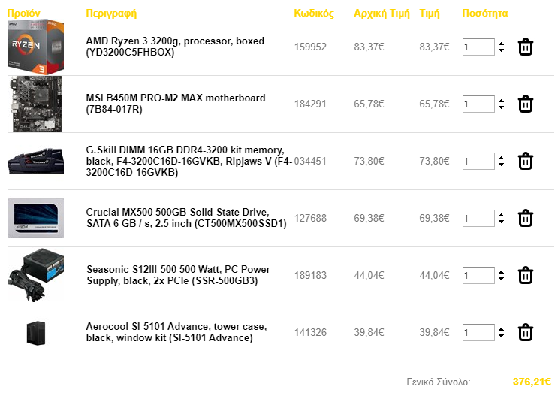Increase quantity of G.Skill memory kit
Screen dimensions: 558x399
(x=501, y=158)
